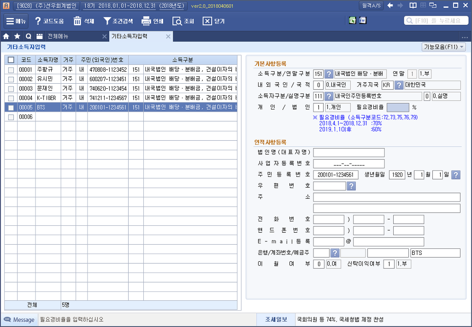Viewport: 472px width, 327px height.
Task: Open 소득구분 code lookup next to 151
Action: 329,74
